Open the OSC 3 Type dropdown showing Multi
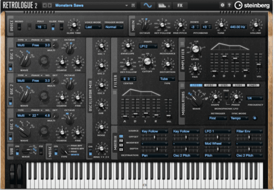 point(24,115)
